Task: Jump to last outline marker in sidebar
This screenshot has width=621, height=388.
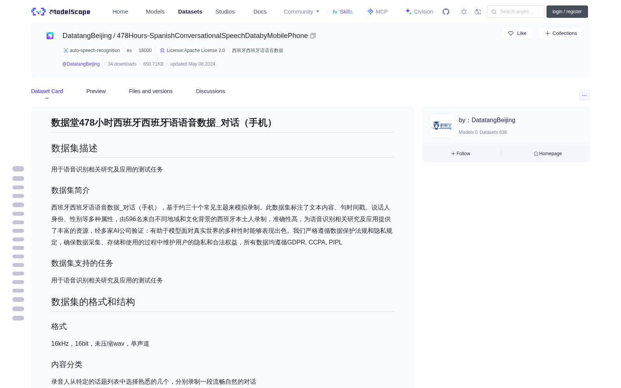Action: (x=18, y=318)
